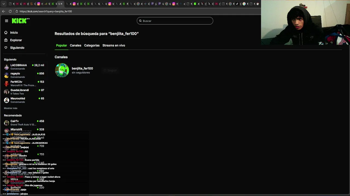Open CairTv channel avatar

[6, 123]
